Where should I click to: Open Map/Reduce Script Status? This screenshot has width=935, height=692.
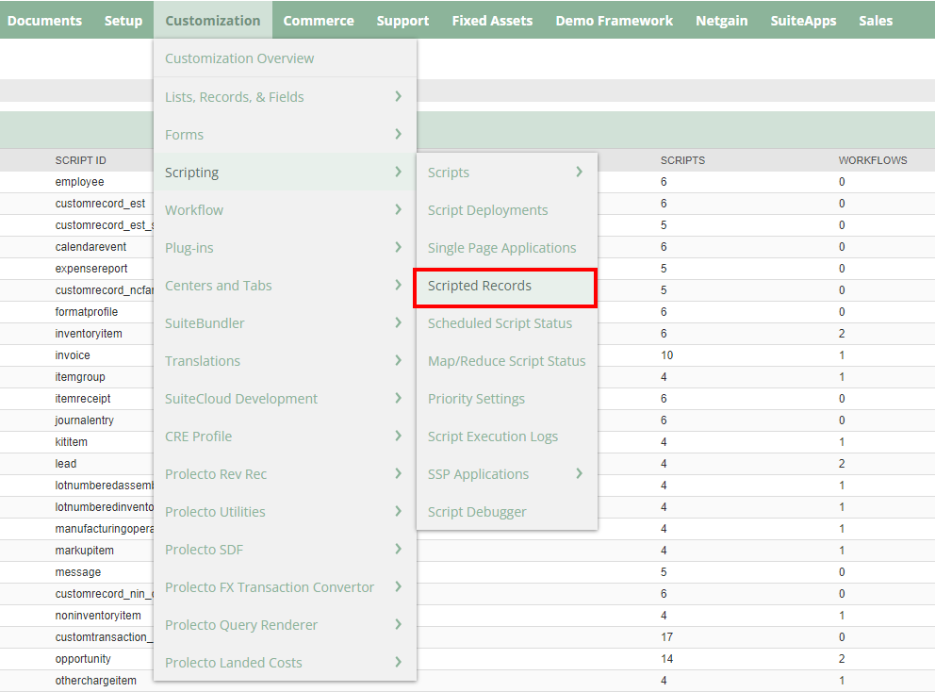pos(506,361)
